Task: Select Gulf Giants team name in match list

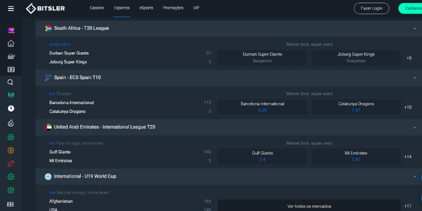Action: 60,152
